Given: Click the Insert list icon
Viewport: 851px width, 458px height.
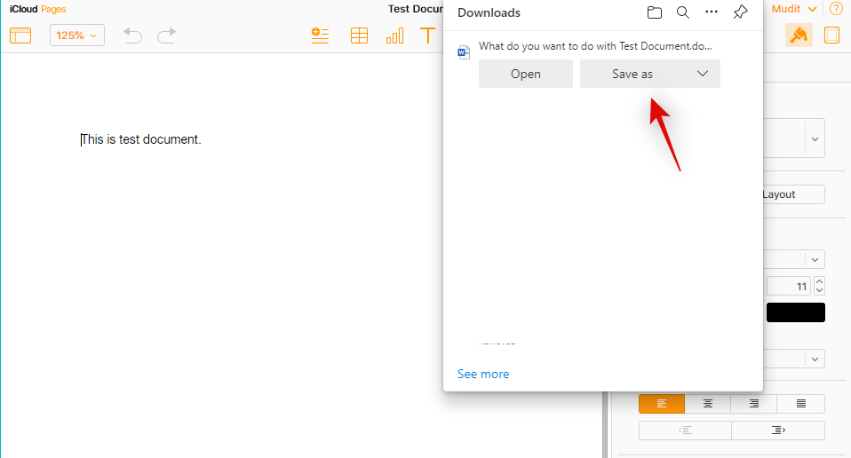Looking at the screenshot, I should click(x=320, y=36).
